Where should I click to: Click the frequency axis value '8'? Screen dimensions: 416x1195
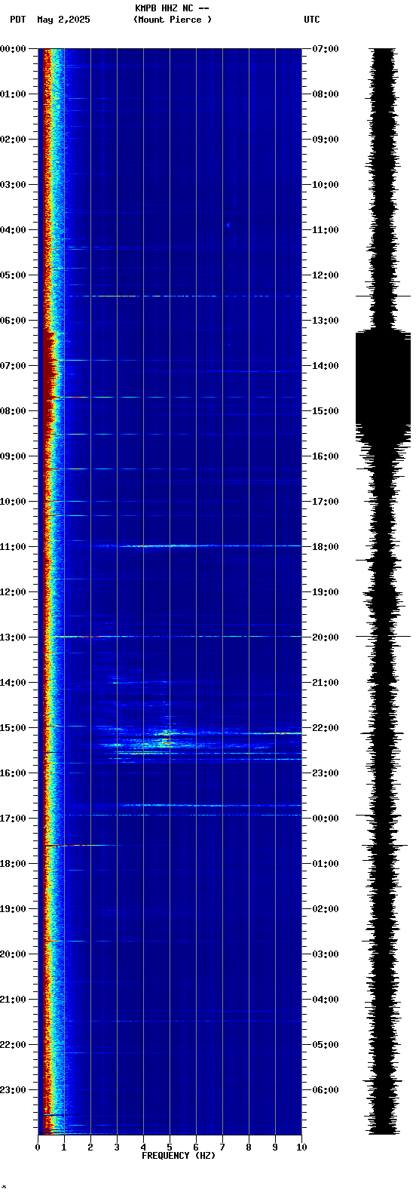[249, 1147]
